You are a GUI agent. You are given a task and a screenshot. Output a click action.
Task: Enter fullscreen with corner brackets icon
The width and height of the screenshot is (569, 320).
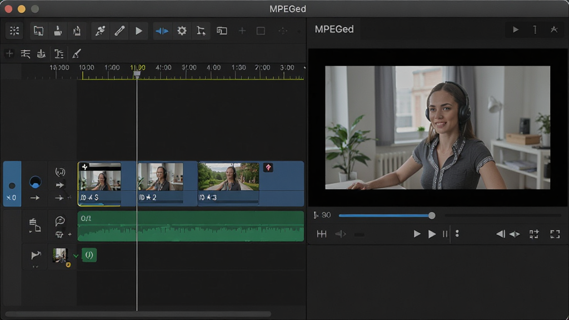pyautogui.click(x=555, y=234)
